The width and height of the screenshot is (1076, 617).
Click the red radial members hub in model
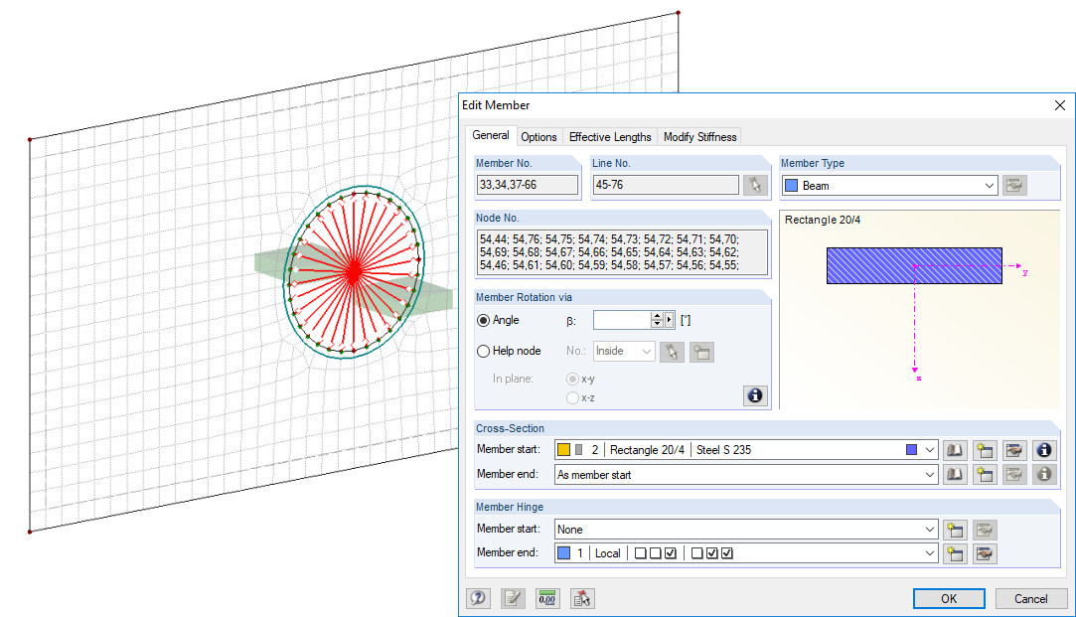click(x=354, y=272)
